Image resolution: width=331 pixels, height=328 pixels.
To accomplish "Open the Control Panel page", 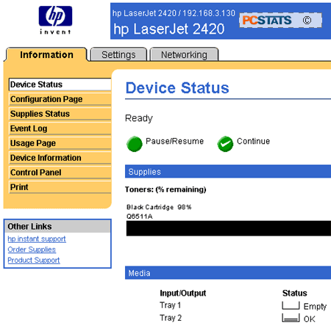I will click(x=60, y=172).
